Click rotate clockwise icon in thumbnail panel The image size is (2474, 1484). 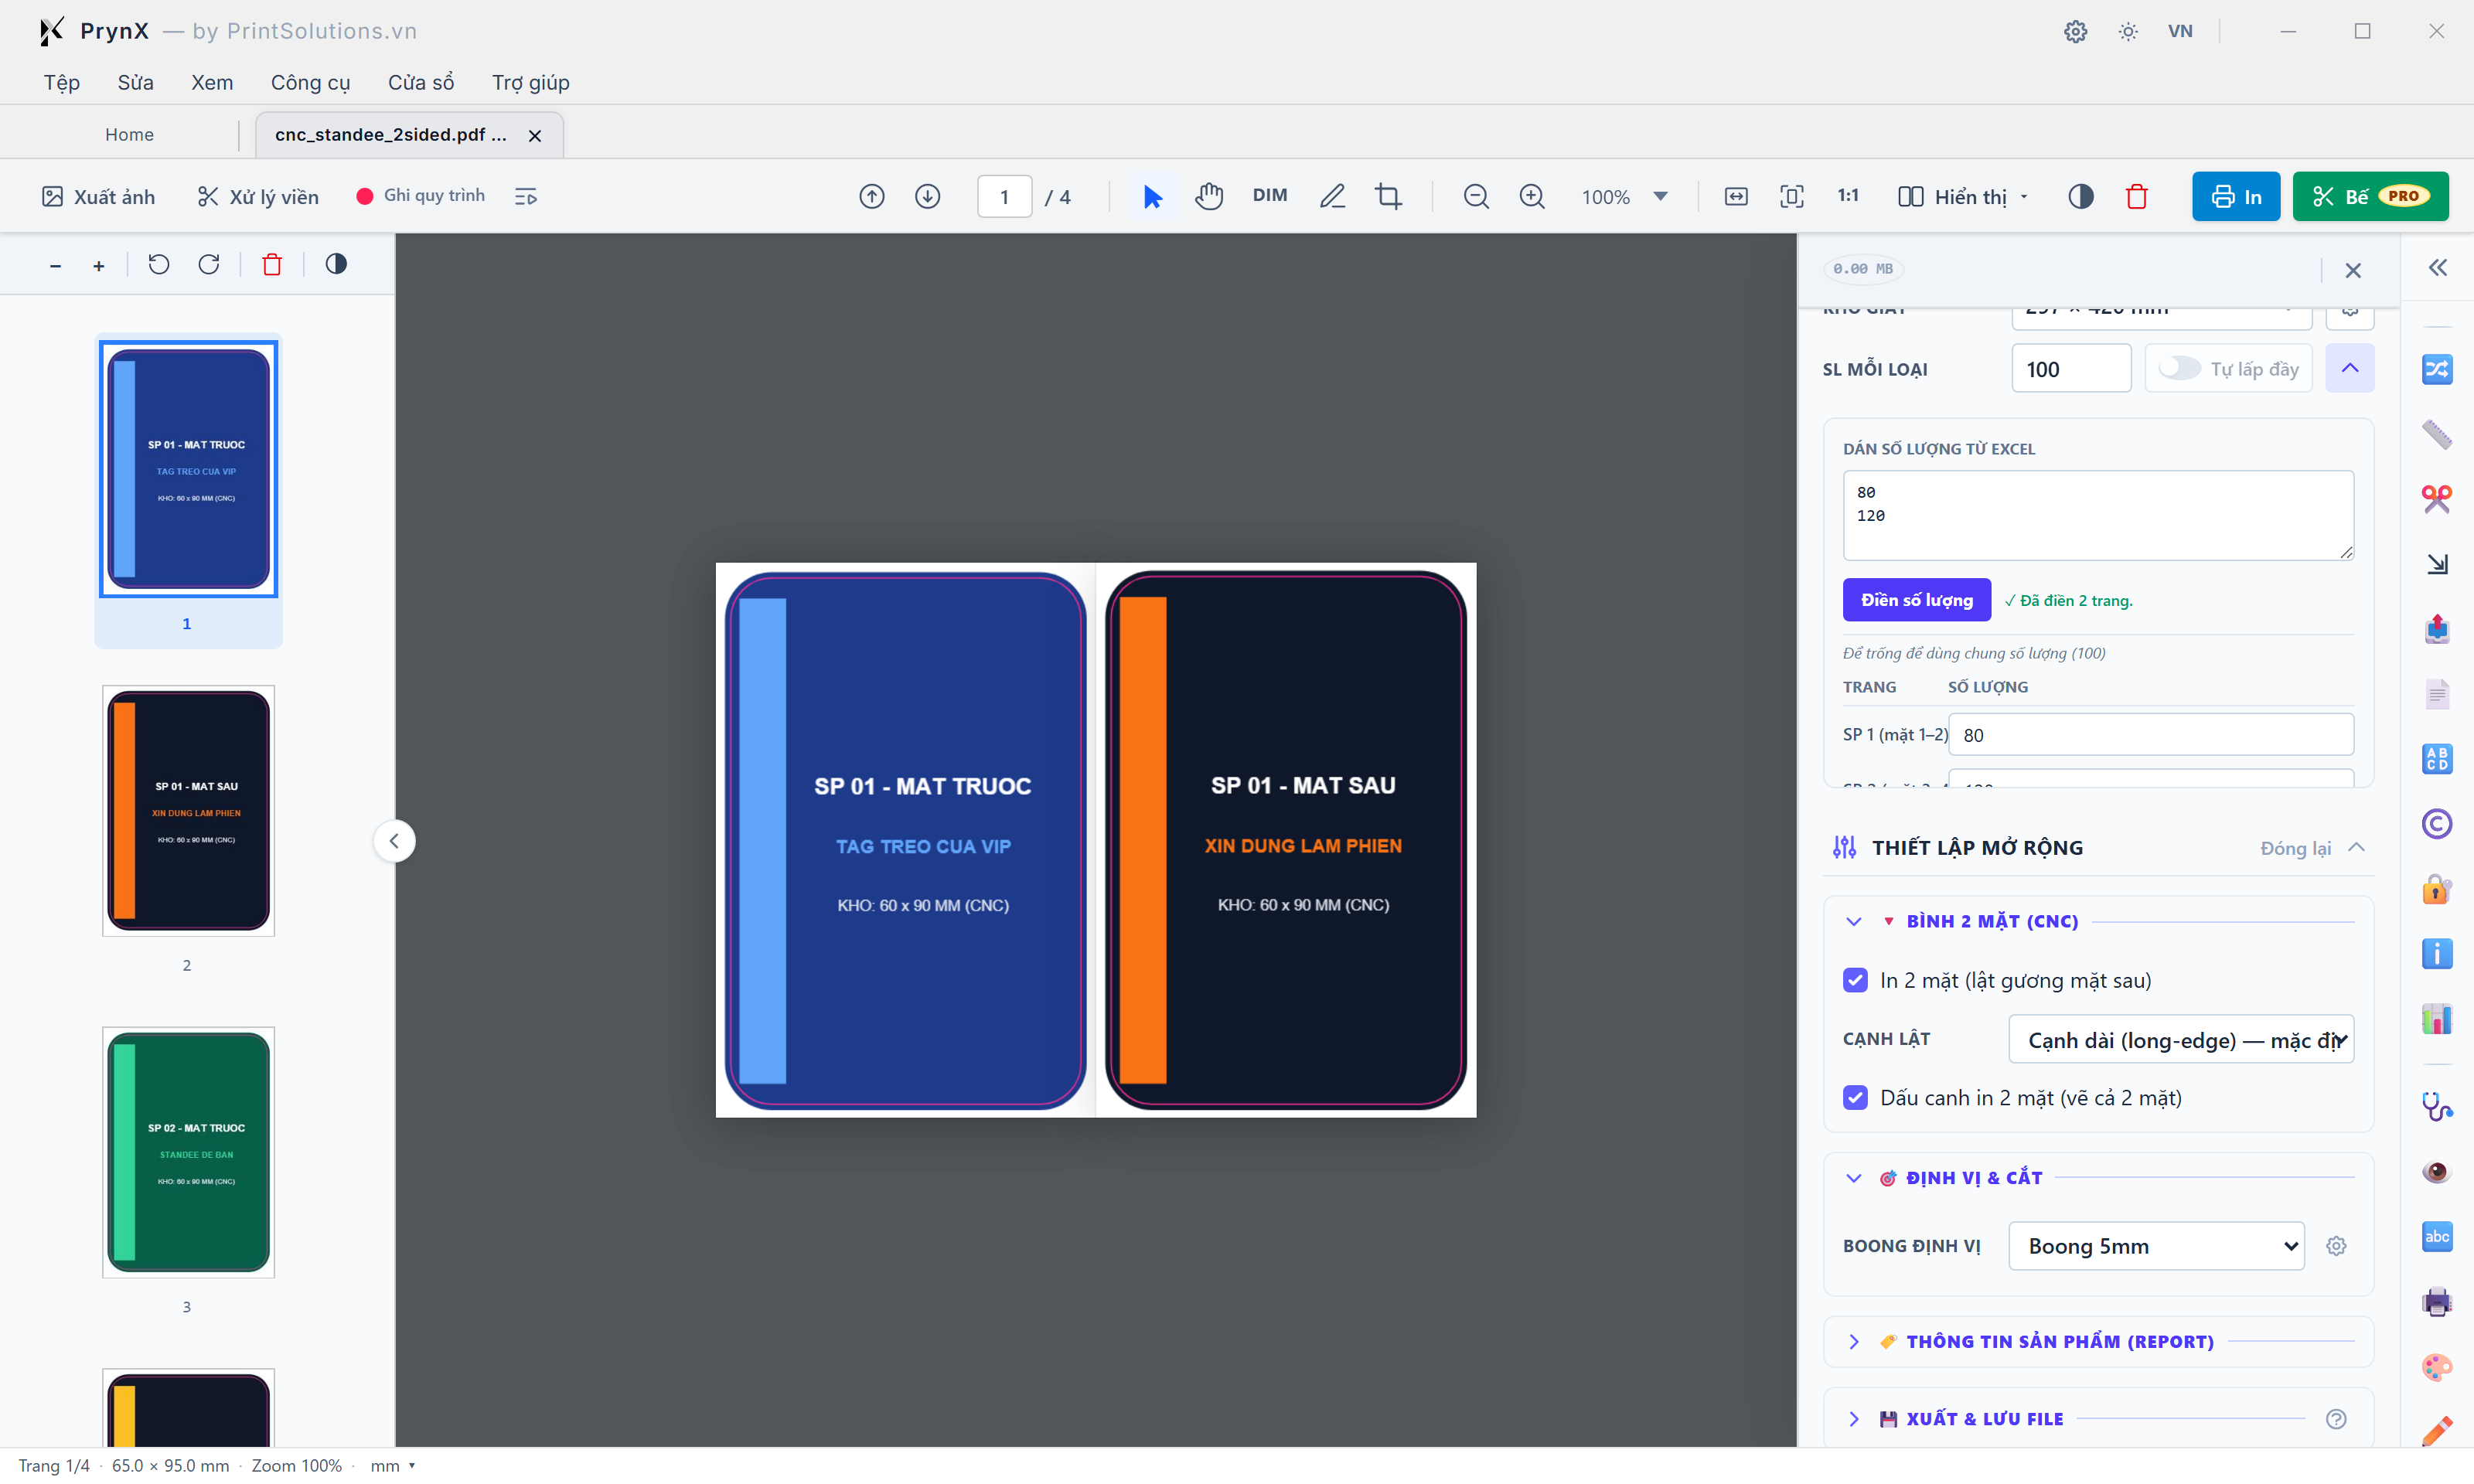coord(209,265)
